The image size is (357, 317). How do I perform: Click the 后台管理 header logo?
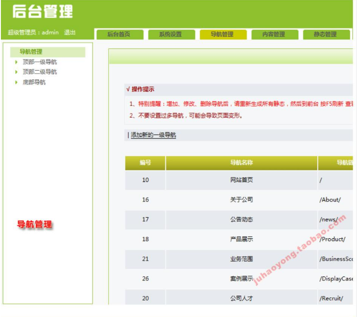pyautogui.click(x=42, y=12)
